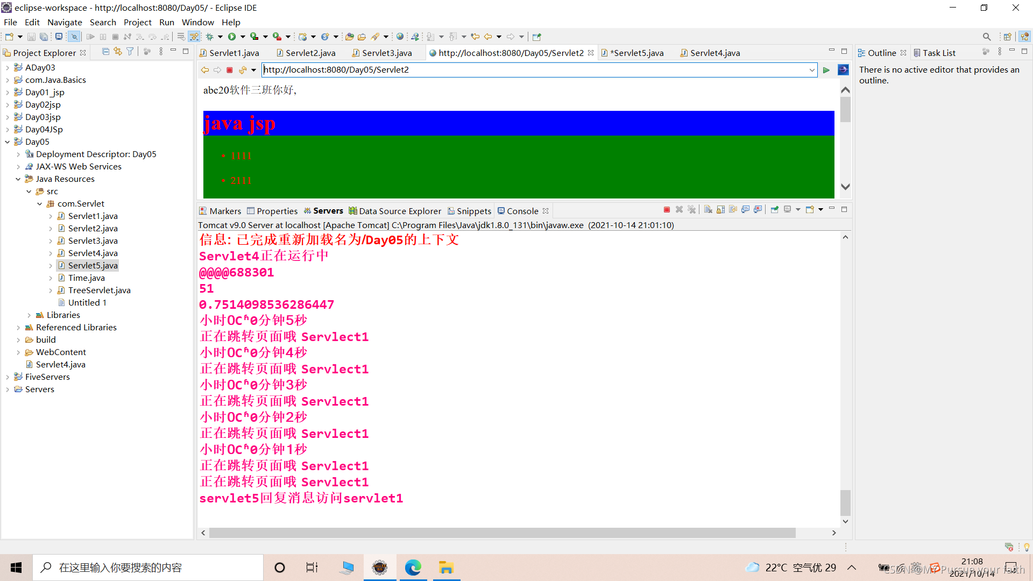Select TreeServlet.java in Project Explorer
The height and width of the screenshot is (581, 1033).
[99, 290]
